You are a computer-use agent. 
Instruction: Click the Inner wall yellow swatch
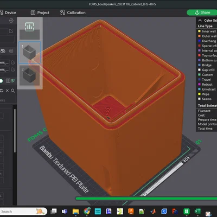click(199, 31)
